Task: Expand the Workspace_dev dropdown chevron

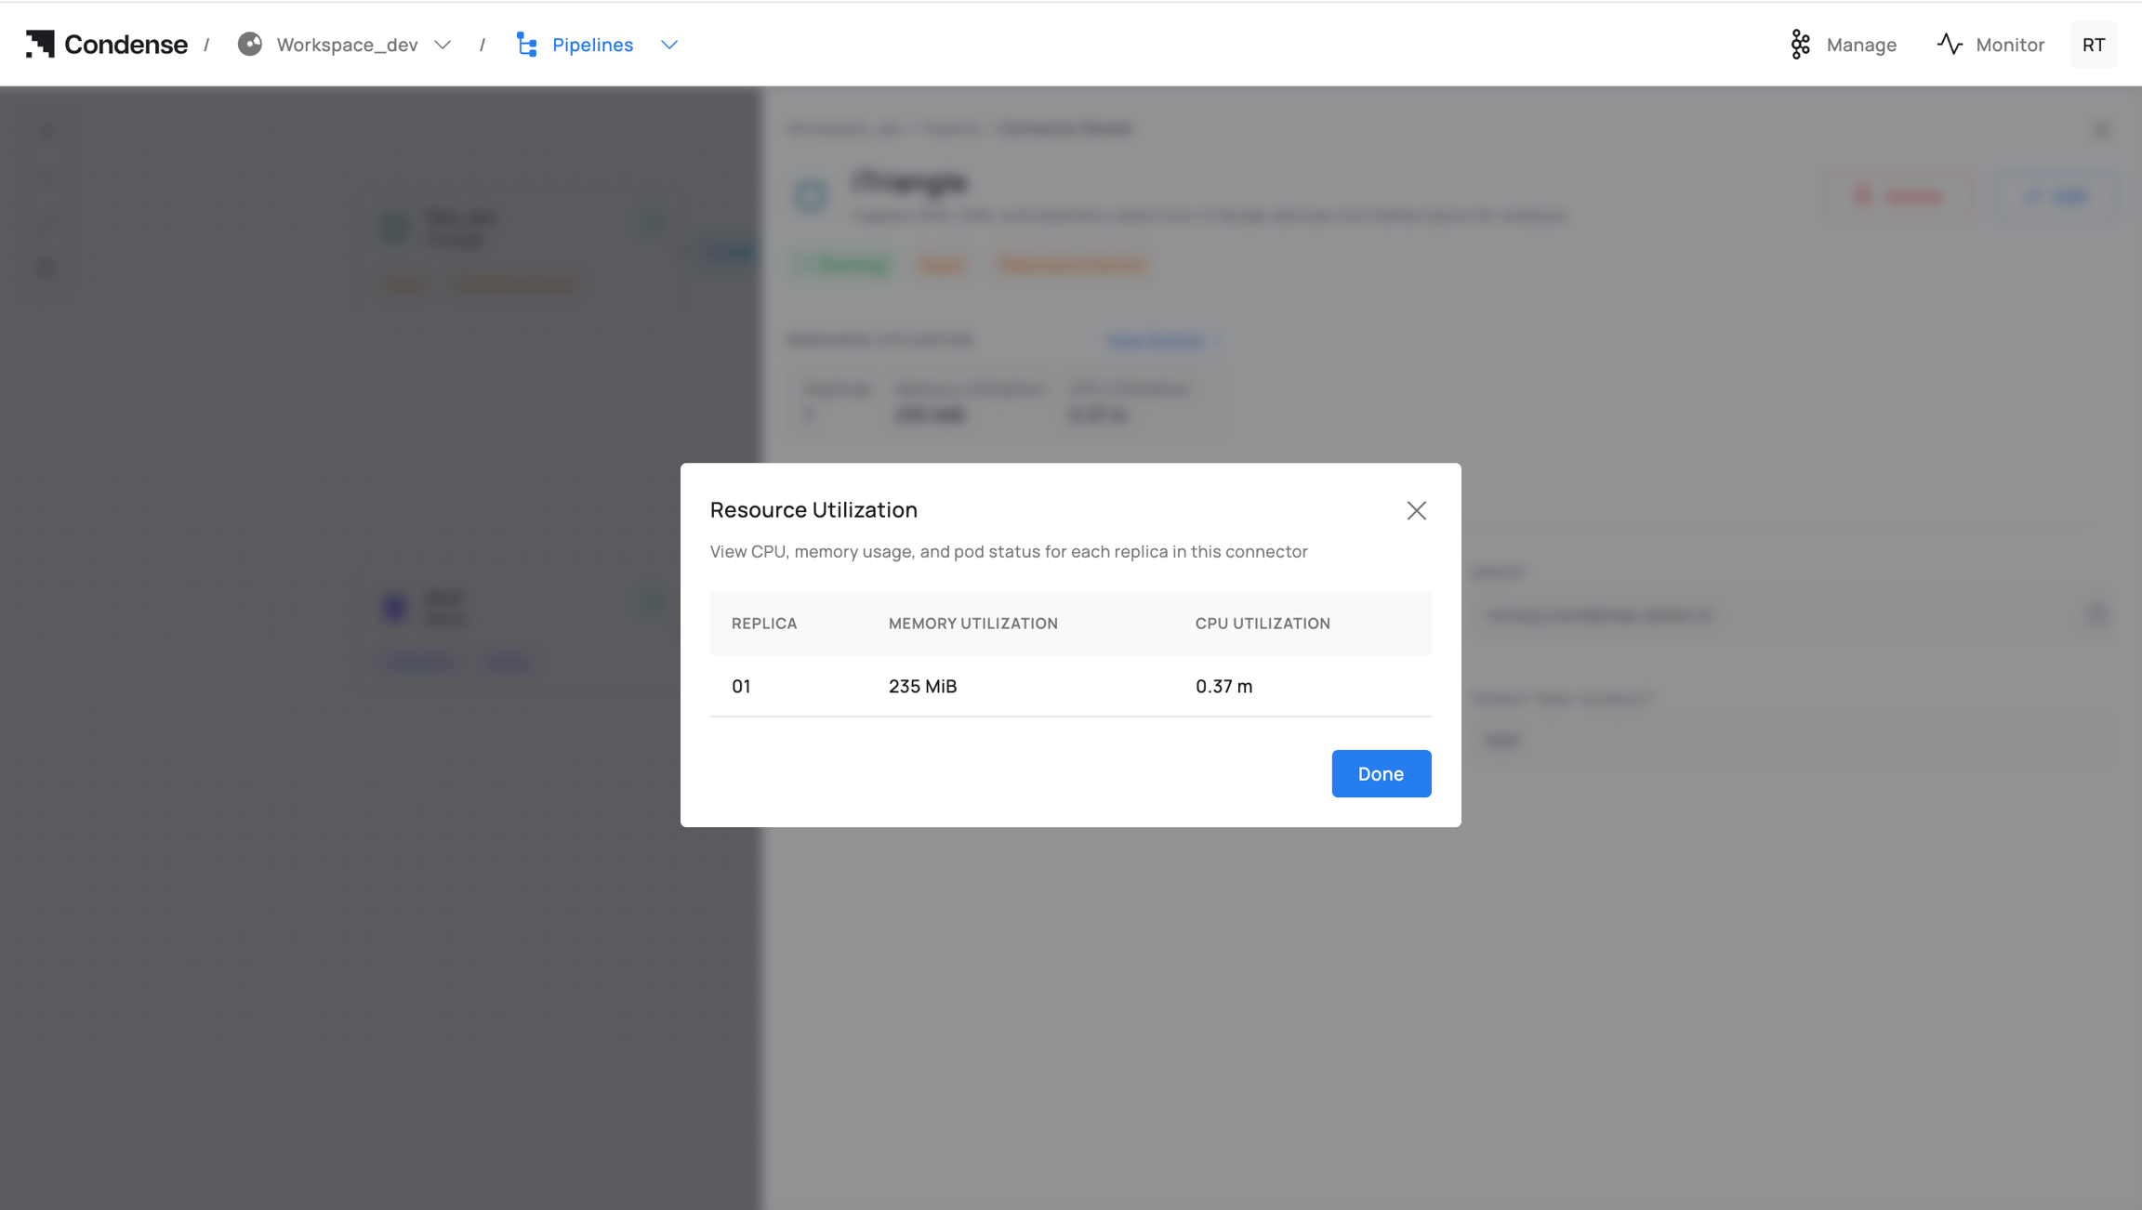Action: point(443,44)
